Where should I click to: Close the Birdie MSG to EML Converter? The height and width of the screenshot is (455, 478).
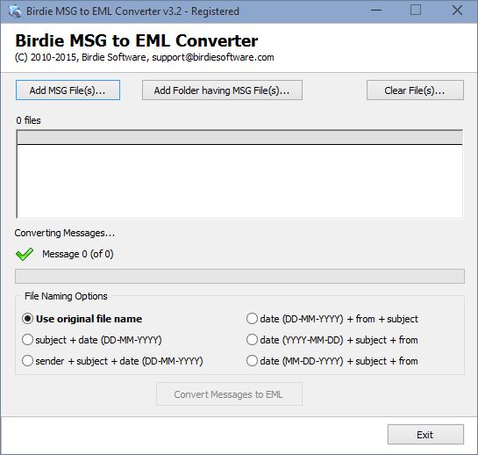[x=457, y=11]
